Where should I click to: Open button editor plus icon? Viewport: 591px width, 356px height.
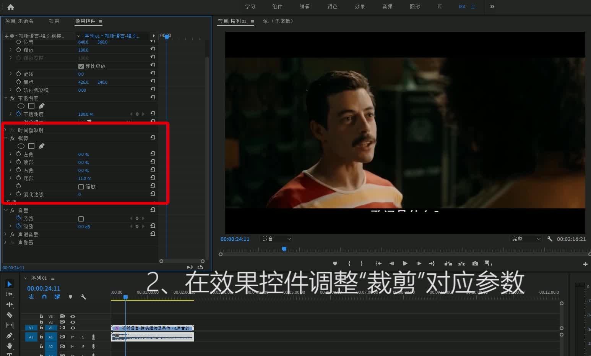(x=585, y=264)
